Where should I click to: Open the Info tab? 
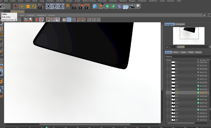pyautogui.click(x=176, y=52)
